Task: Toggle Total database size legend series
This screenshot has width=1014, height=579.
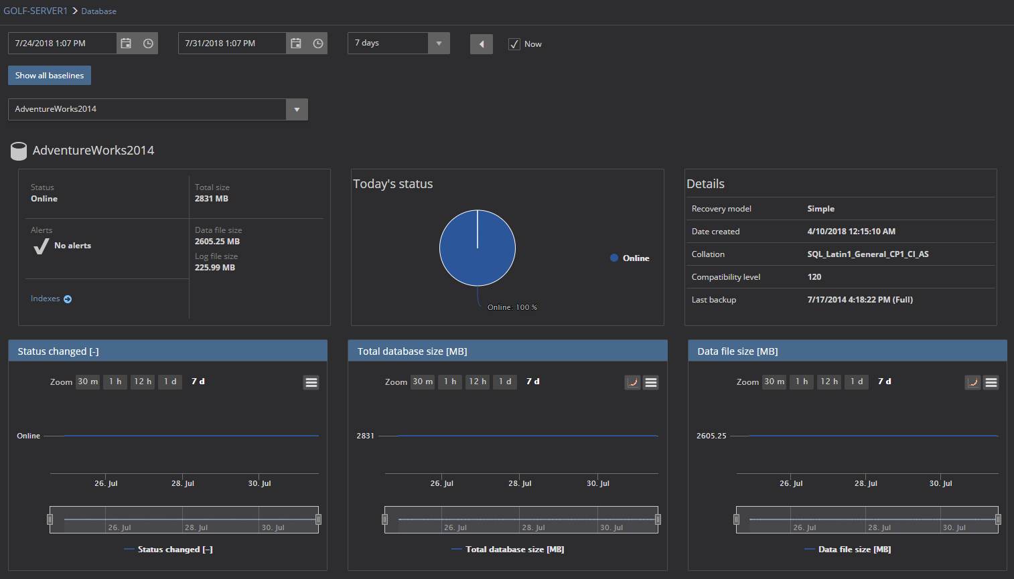Action: (x=508, y=550)
